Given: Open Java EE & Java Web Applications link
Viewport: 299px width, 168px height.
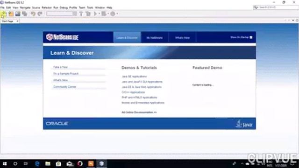Looking at the screenshot, I should 142,87.
